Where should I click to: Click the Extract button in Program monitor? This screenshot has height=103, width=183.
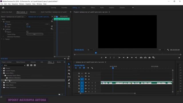145,58
